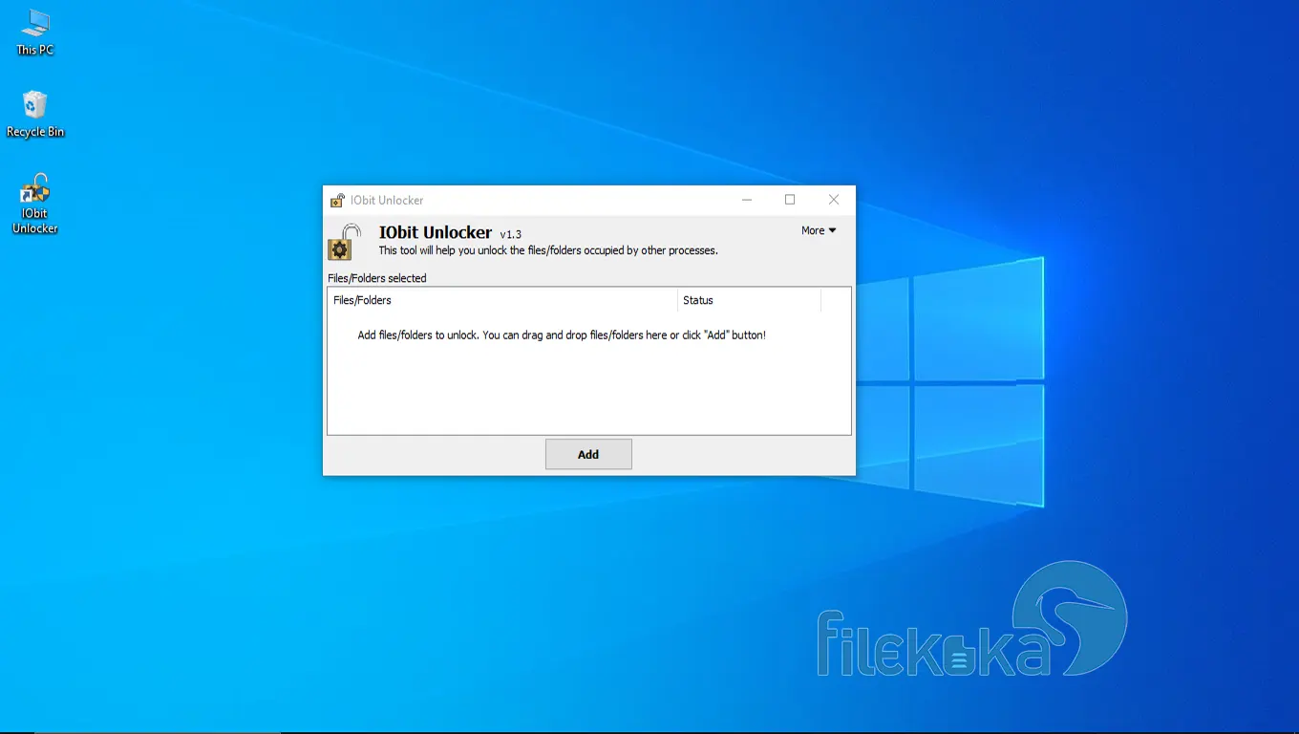Click the tool description text under heading

click(548, 250)
